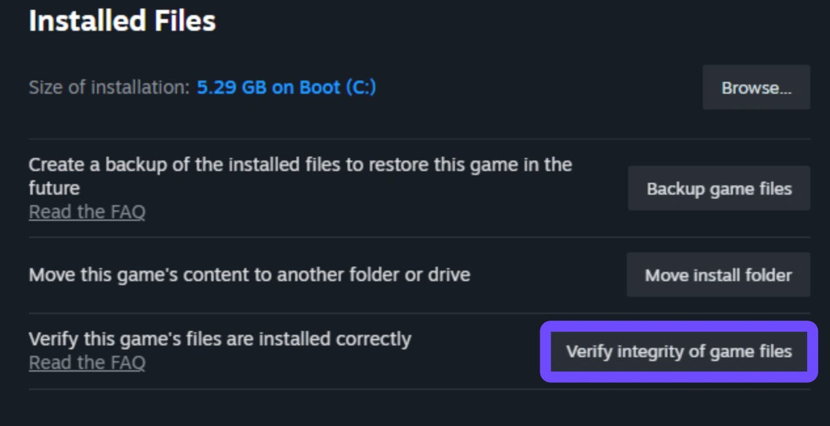Open Read the FAQ under verify description
Image resolution: width=830 pixels, height=426 pixels.
click(87, 362)
